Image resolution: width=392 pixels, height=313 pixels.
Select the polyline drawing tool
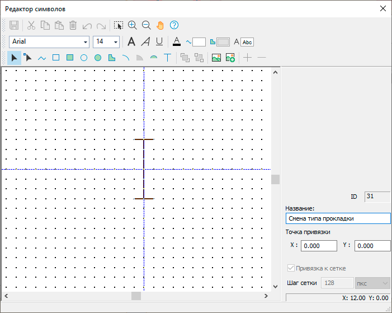pos(42,58)
